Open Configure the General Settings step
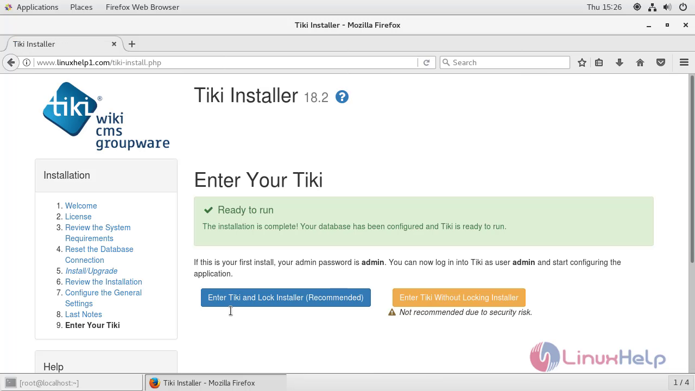The image size is (695, 391). click(x=103, y=298)
